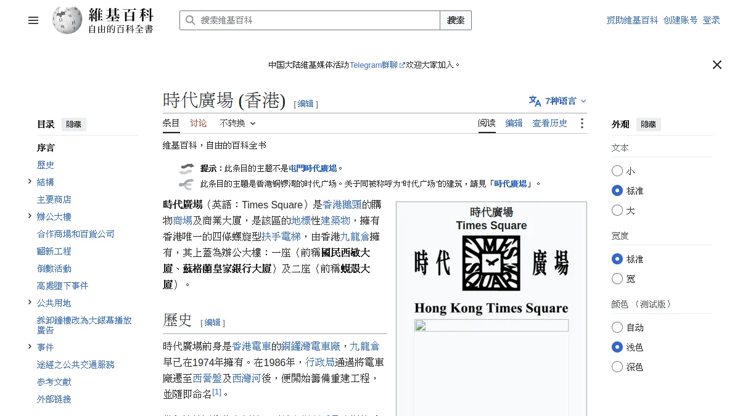The height and width of the screenshot is (416, 740).
Task: Click the search magnifier icon
Action: coord(190,20)
